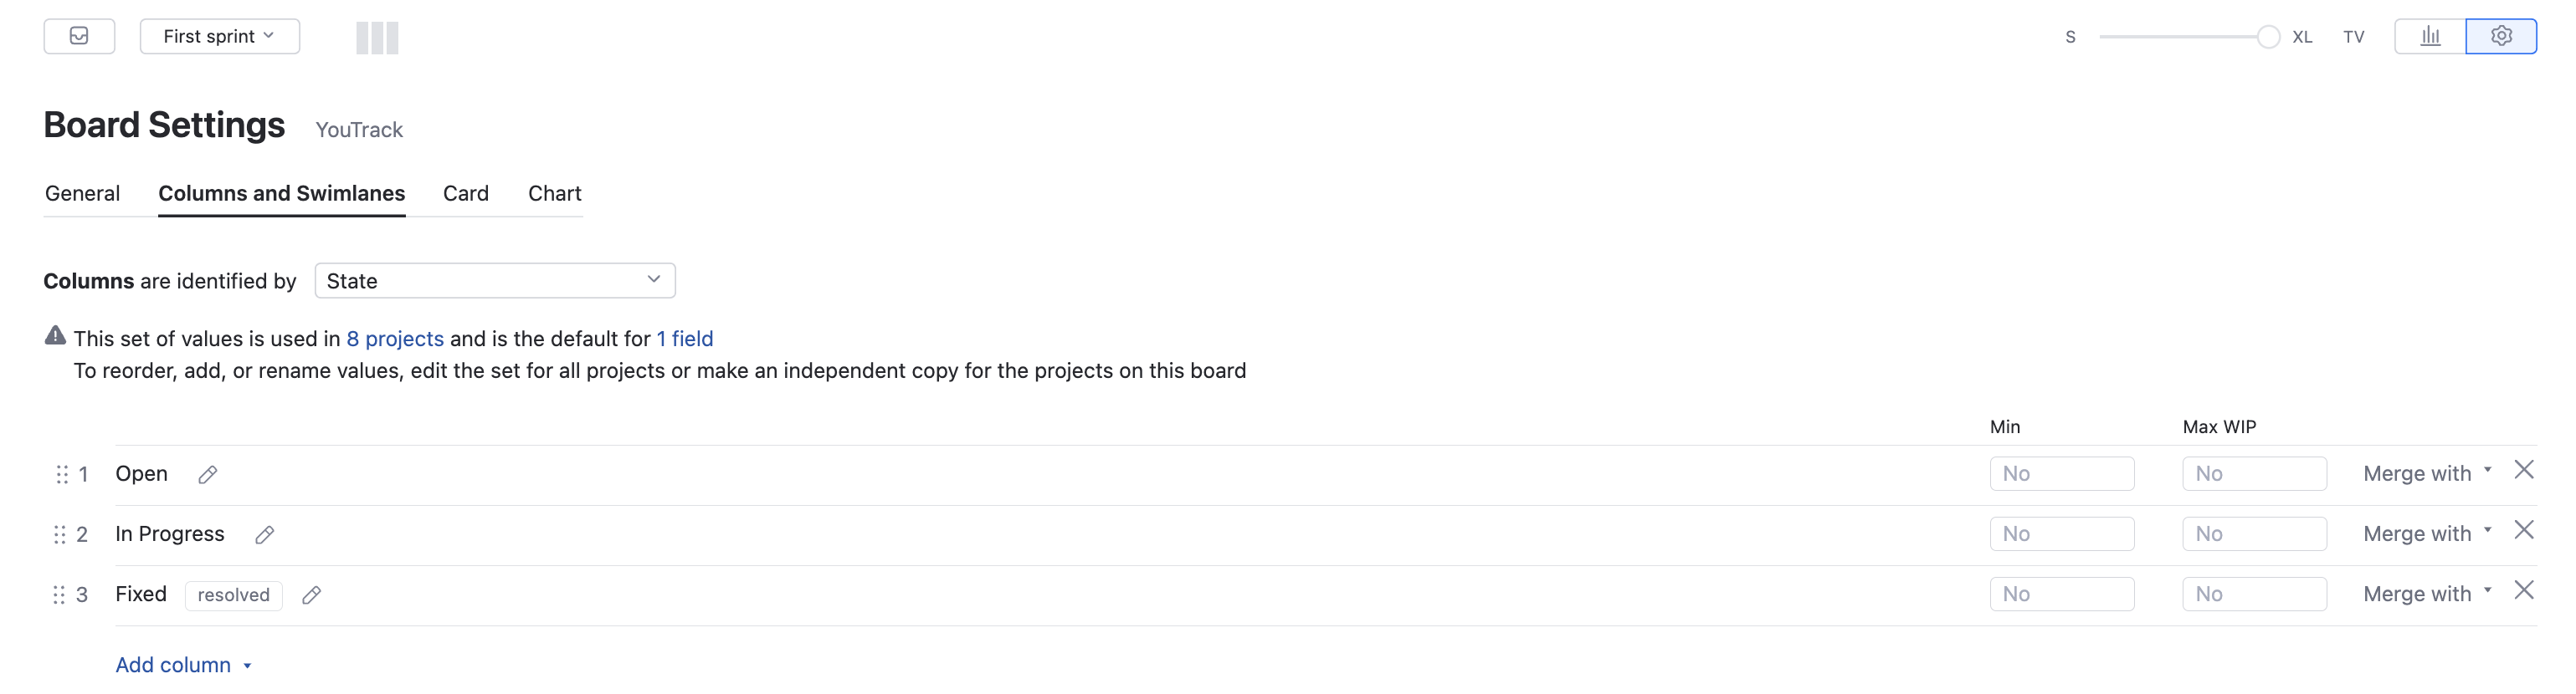This screenshot has width=2576, height=694.
Task: Switch to the Card tab
Action: point(465,192)
